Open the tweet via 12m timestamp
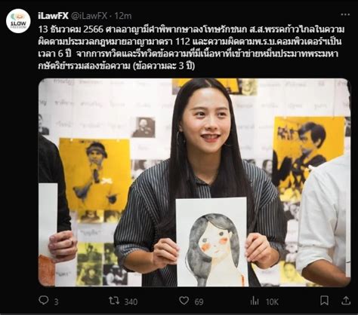358x315 pixels. [123, 16]
